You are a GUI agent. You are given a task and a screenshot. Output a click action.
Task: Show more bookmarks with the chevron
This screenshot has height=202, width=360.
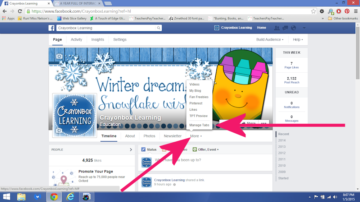coord(323,18)
